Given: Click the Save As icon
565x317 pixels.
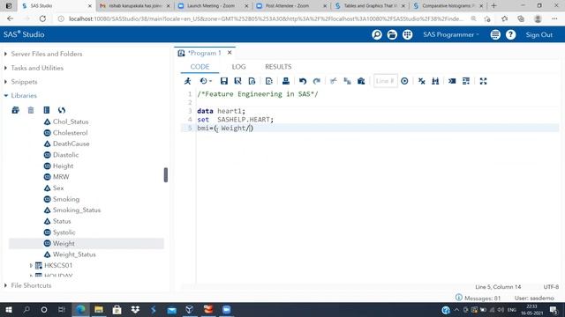Looking at the screenshot, I should click(237, 81).
